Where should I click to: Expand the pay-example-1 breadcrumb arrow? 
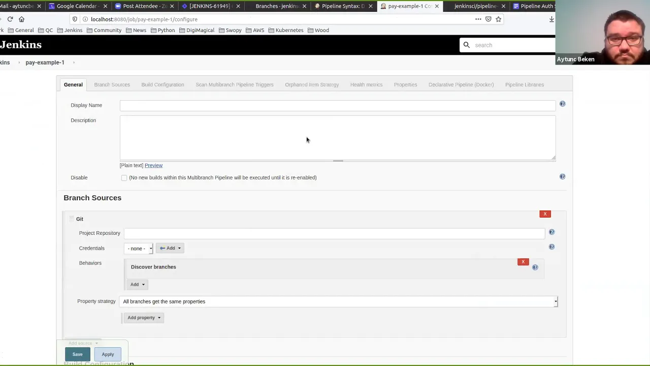[x=74, y=63]
